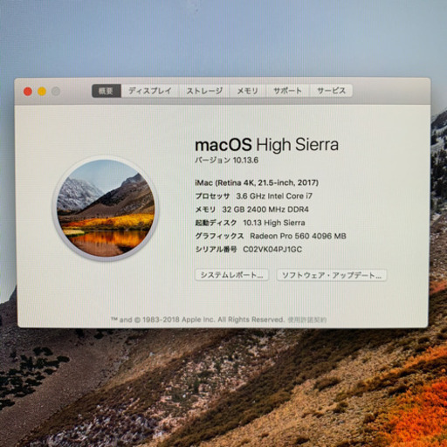Close the window with red button
447x447 pixels.
28,92
